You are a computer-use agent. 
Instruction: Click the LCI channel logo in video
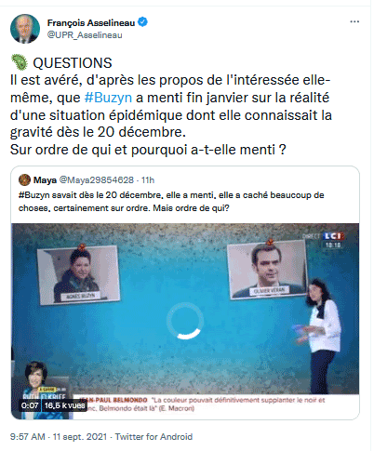pyautogui.click(x=333, y=236)
